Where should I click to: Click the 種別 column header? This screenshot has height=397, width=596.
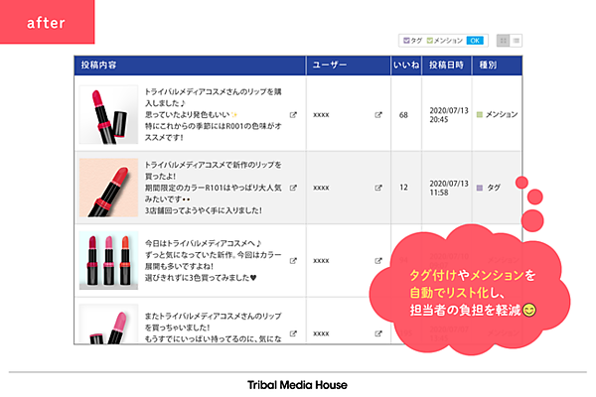497,66
